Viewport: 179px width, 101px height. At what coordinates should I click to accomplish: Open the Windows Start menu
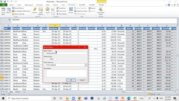[3, 98]
